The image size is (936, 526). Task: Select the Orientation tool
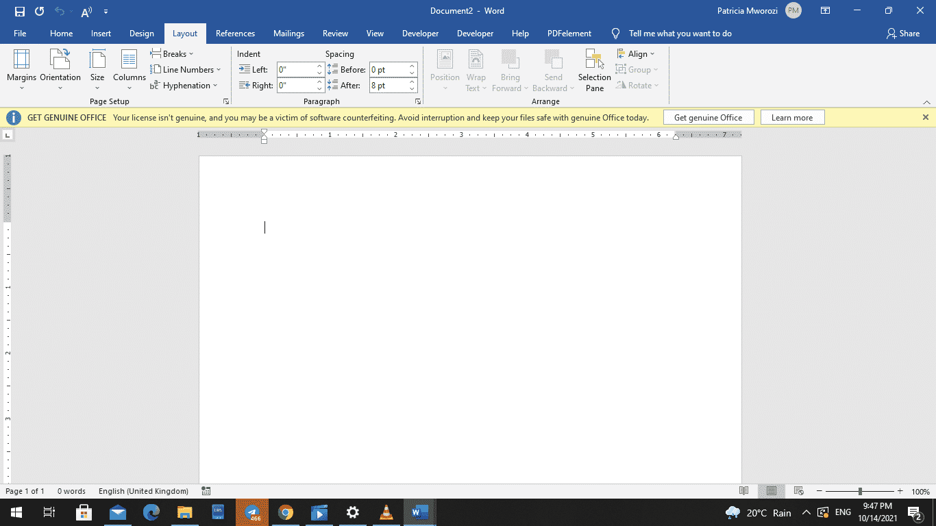point(60,69)
